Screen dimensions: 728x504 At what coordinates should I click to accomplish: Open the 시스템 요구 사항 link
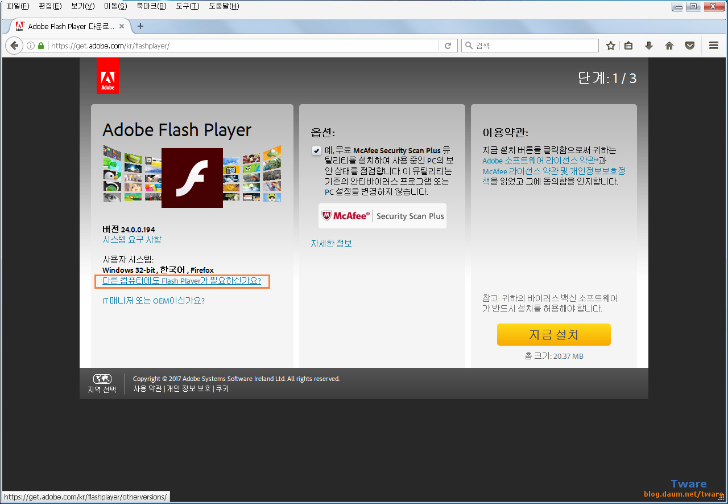(132, 240)
